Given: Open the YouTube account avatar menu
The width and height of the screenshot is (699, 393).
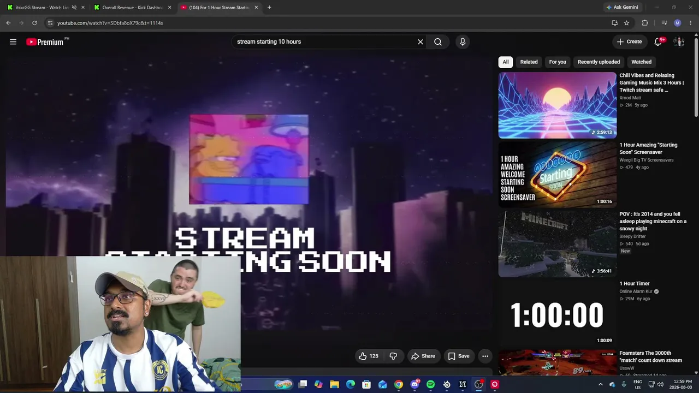Looking at the screenshot, I should coord(679,41).
